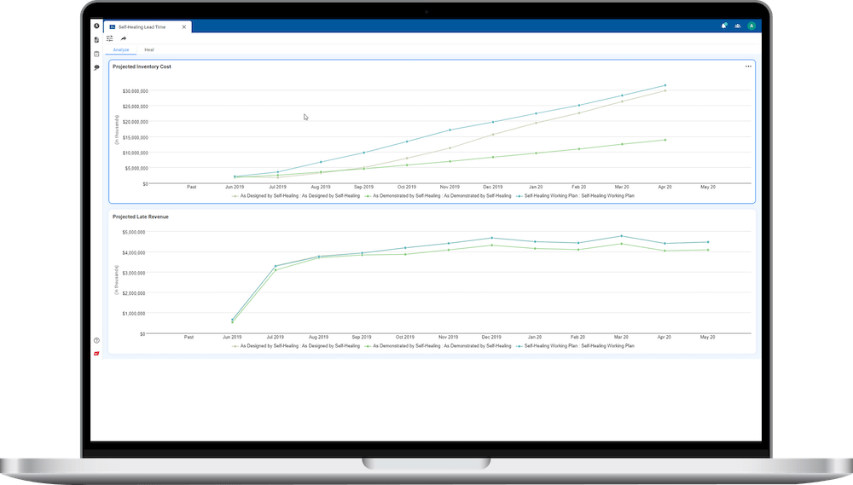Viewport: 853px width, 485px height.
Task: Open the notifications bell icon
Action: [724, 26]
